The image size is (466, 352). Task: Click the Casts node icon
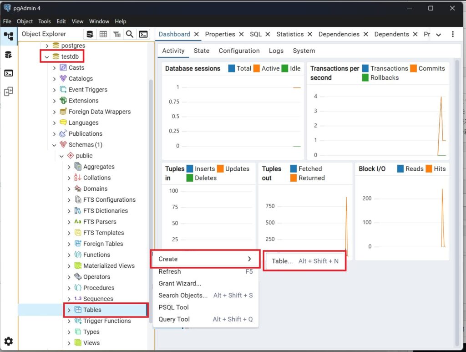pos(63,67)
